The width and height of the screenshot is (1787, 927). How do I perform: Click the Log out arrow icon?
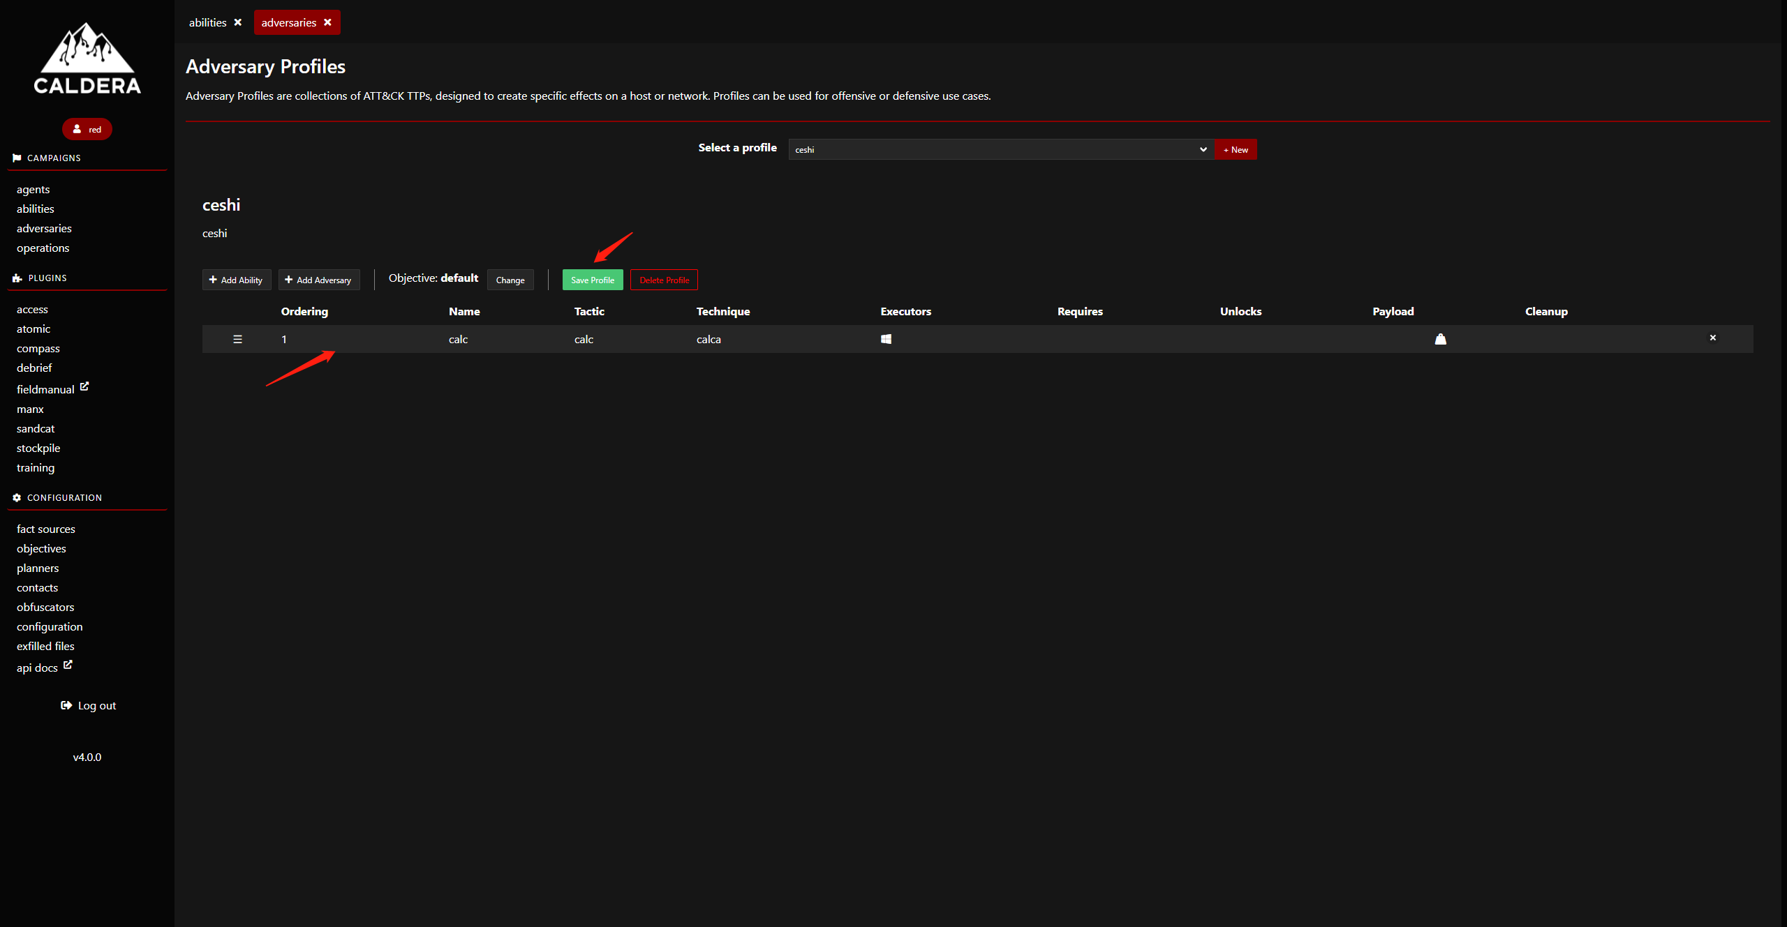click(66, 705)
